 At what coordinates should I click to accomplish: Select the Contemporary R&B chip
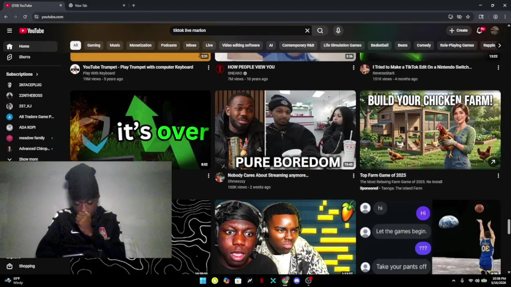(x=298, y=45)
